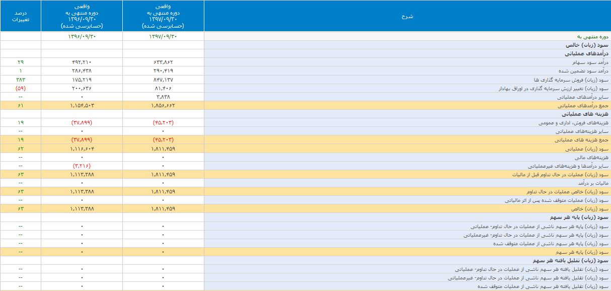Click the 1396/09/30 audited period column header

(82, 16)
